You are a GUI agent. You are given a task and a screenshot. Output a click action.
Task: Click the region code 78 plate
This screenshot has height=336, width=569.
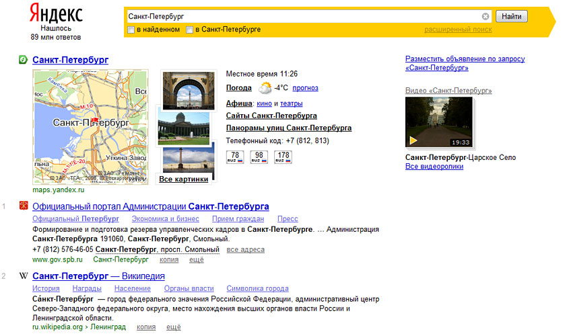235,157
